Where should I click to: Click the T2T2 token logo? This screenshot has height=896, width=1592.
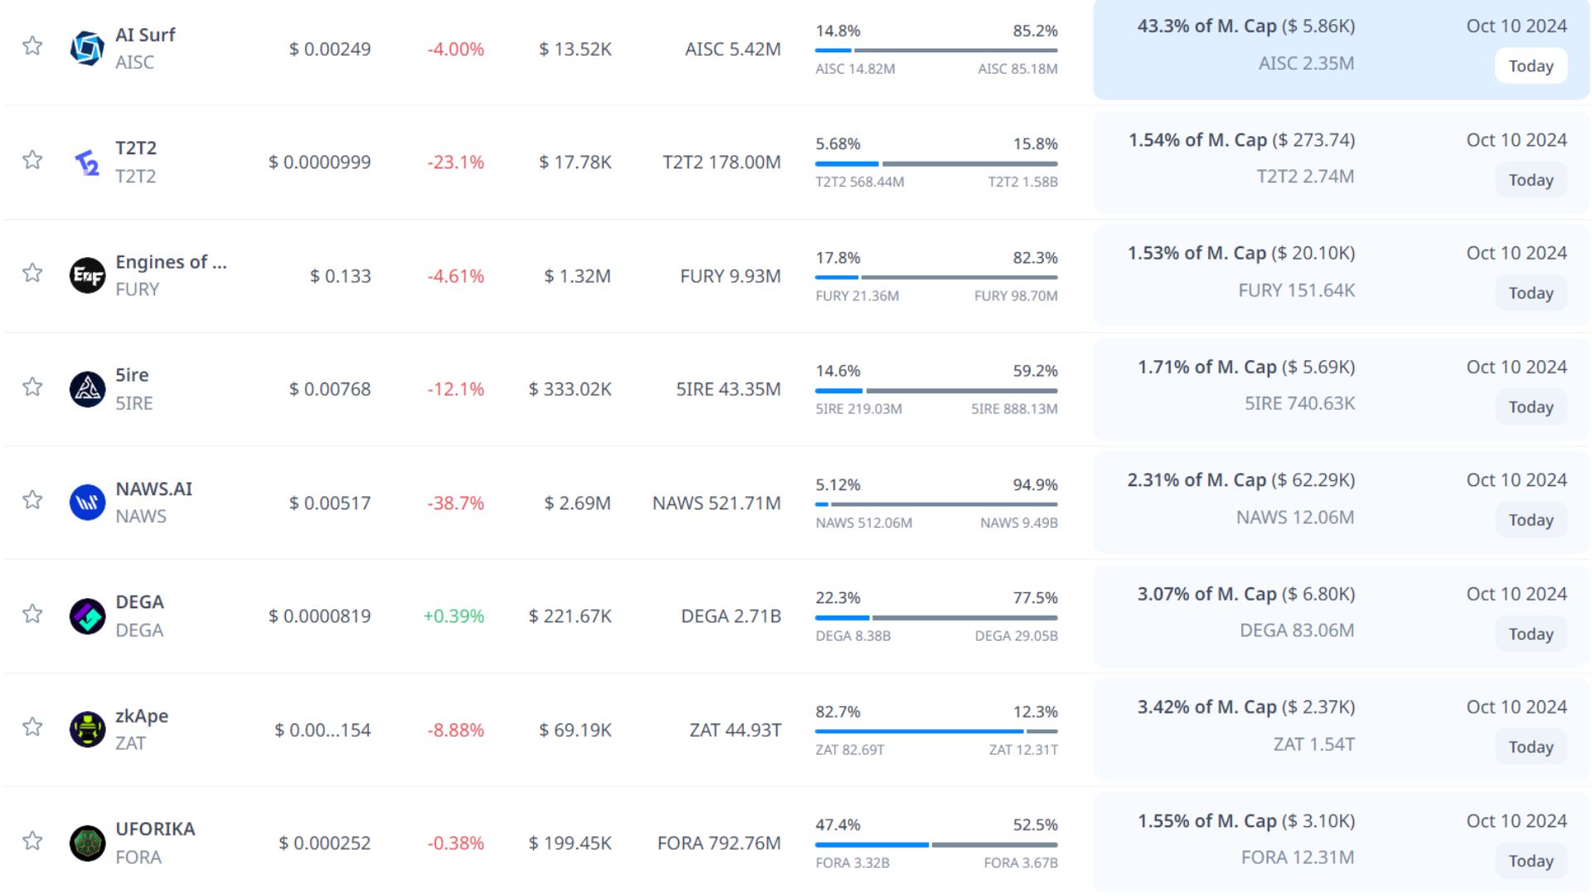click(87, 163)
